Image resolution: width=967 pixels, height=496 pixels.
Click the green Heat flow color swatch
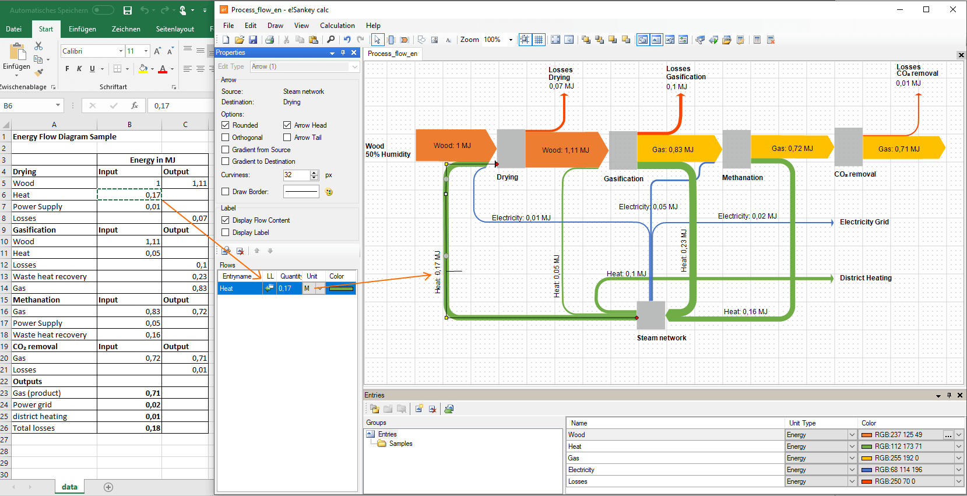(x=341, y=289)
